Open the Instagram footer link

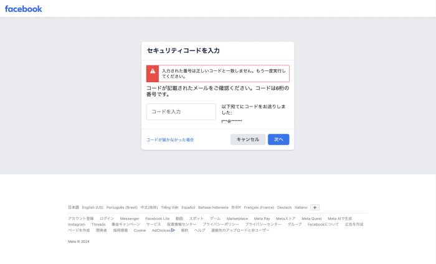point(77,224)
